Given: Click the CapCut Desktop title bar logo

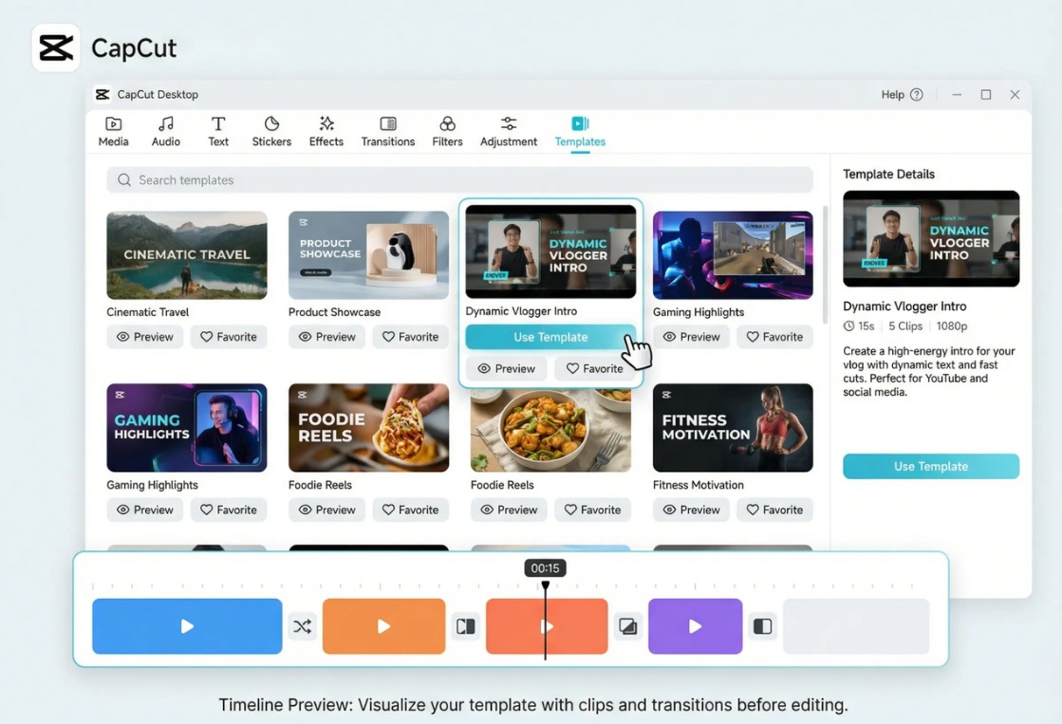Looking at the screenshot, I should [102, 94].
